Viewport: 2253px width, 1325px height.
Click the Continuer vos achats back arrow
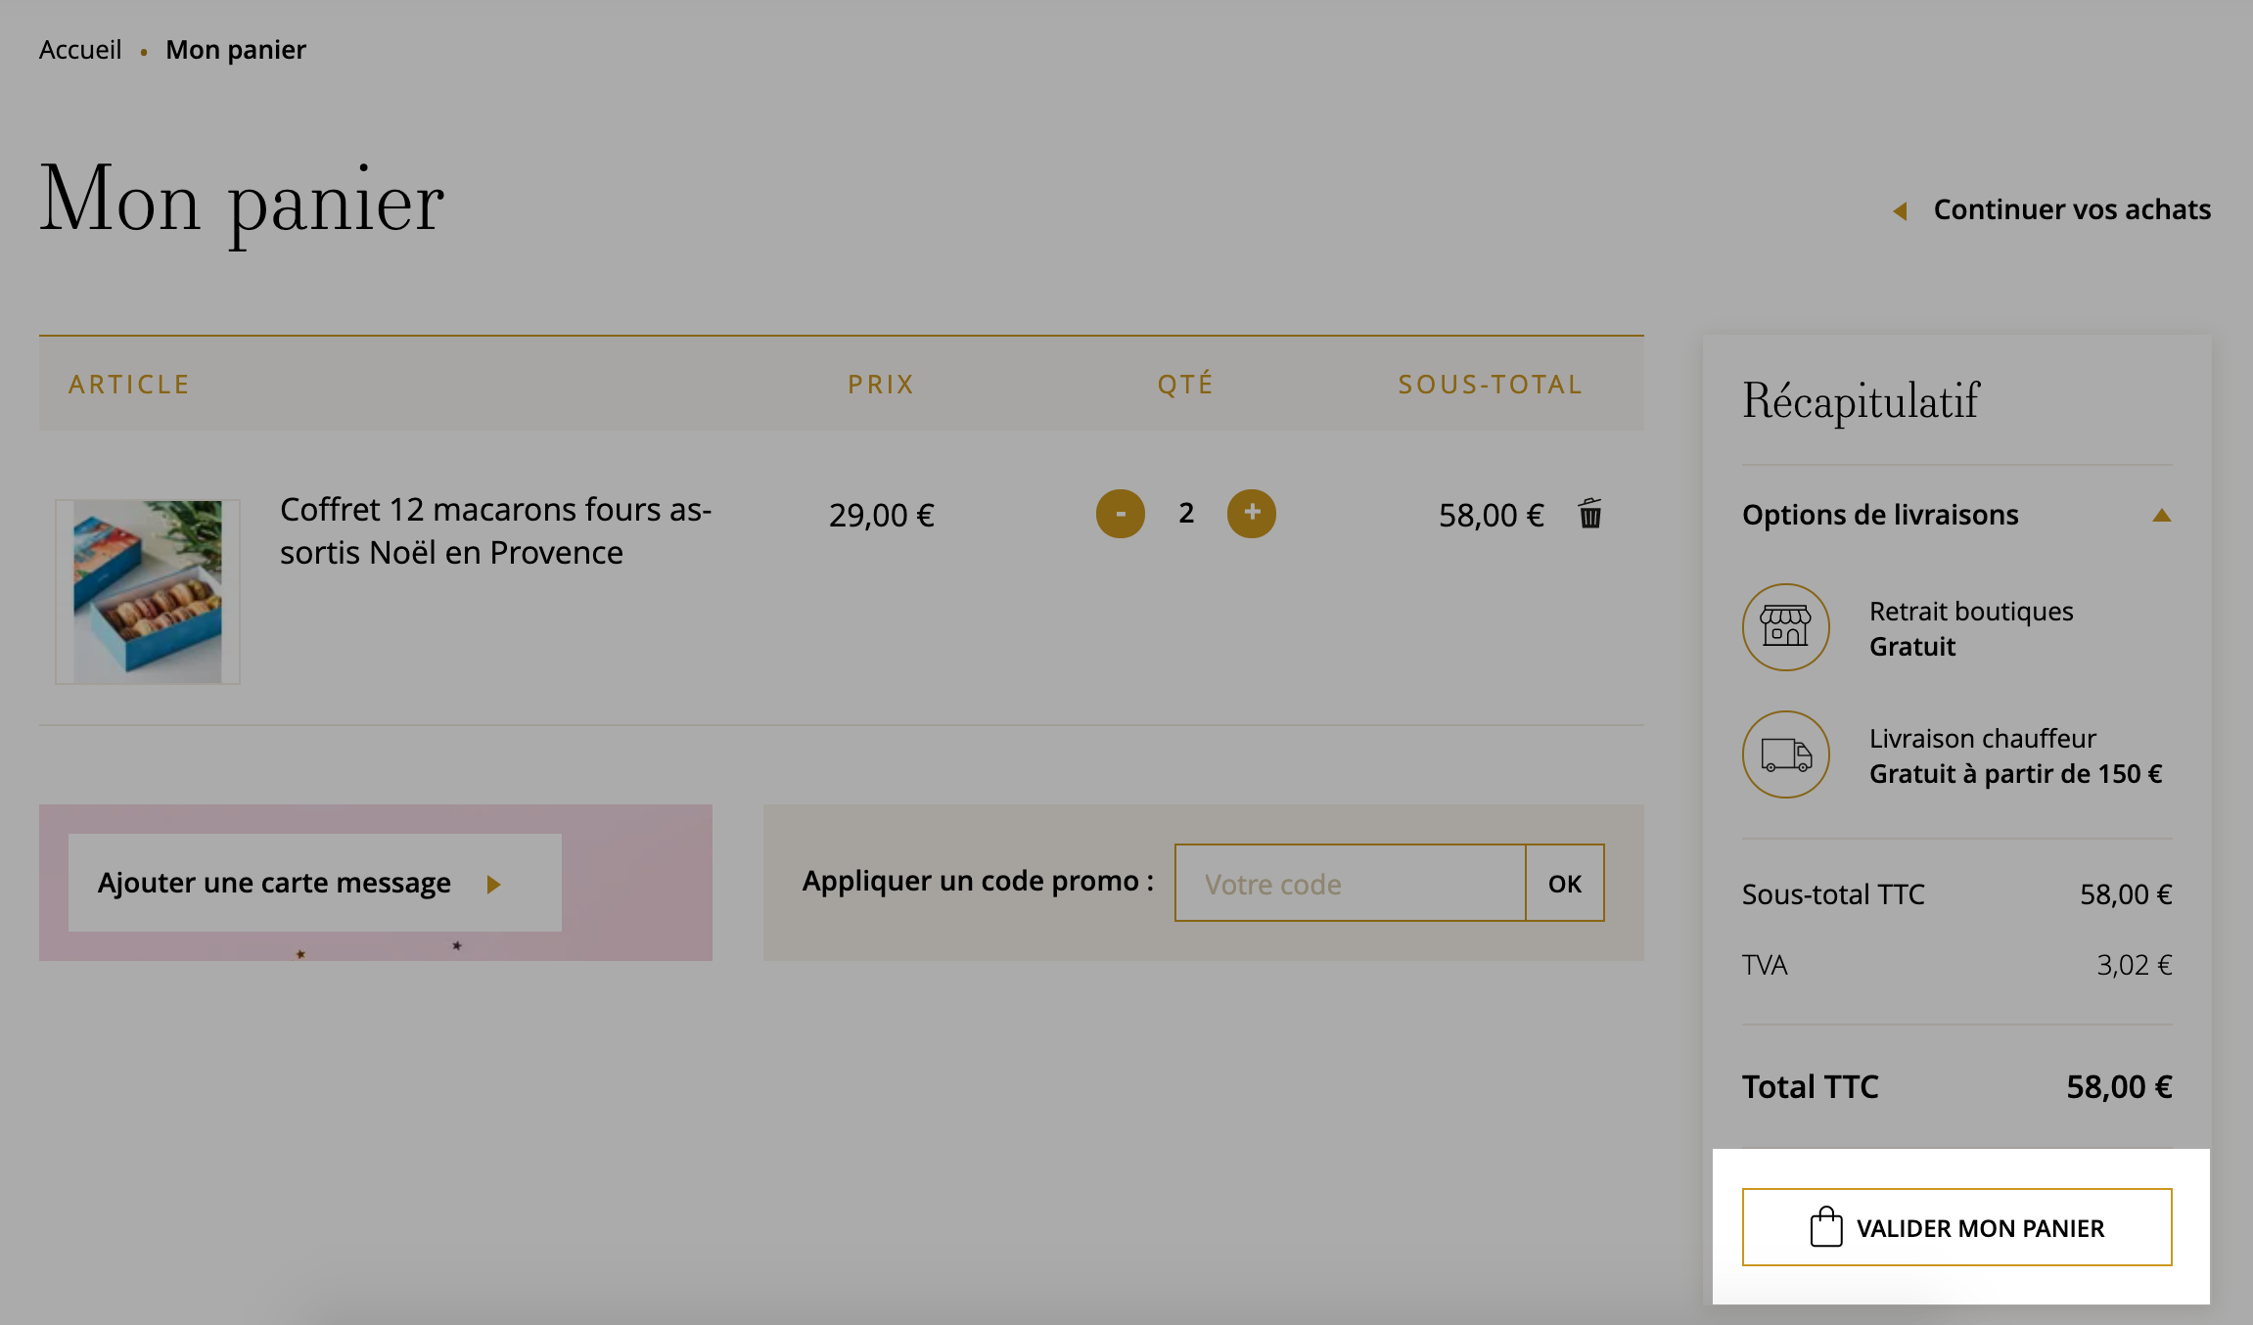1900,210
